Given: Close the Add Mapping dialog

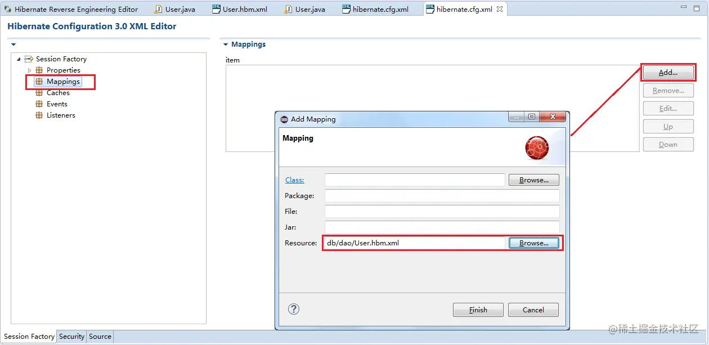Looking at the screenshot, I should (x=552, y=117).
